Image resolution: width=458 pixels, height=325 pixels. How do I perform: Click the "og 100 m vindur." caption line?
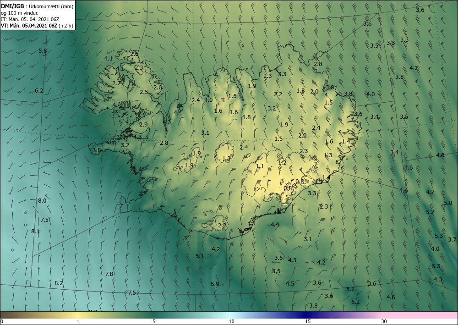point(20,13)
